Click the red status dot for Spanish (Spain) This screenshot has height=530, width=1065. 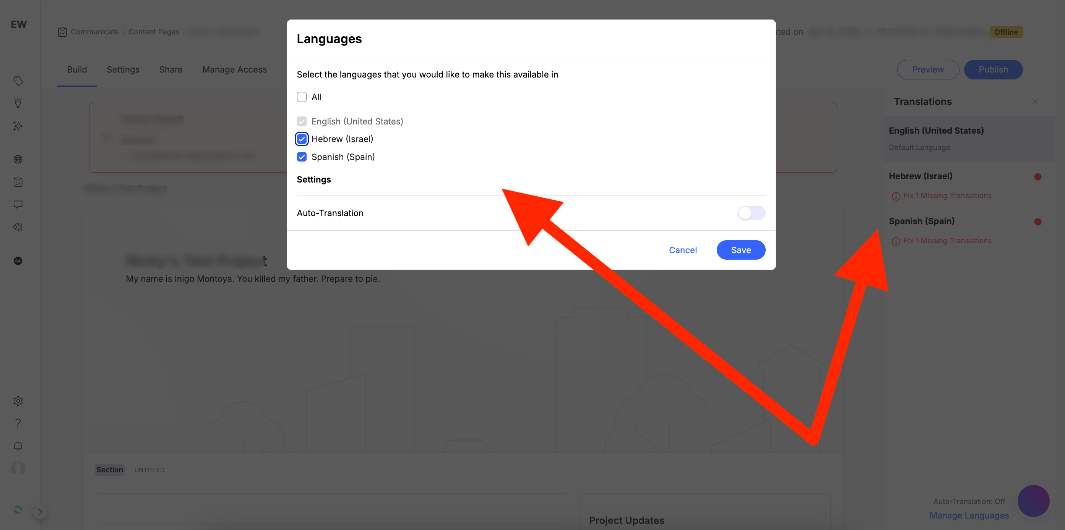click(1038, 222)
